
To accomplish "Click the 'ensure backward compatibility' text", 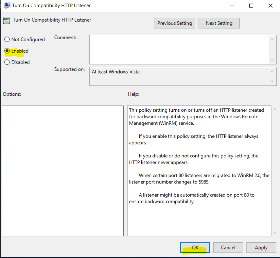I will coord(162,202).
